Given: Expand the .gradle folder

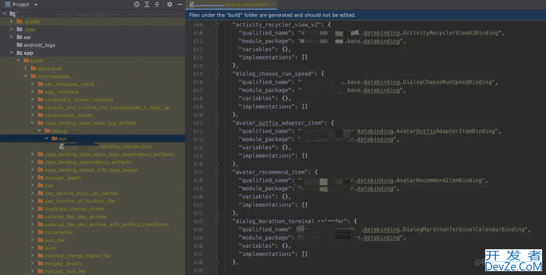Looking at the screenshot, I should pyautogui.click(x=12, y=21).
